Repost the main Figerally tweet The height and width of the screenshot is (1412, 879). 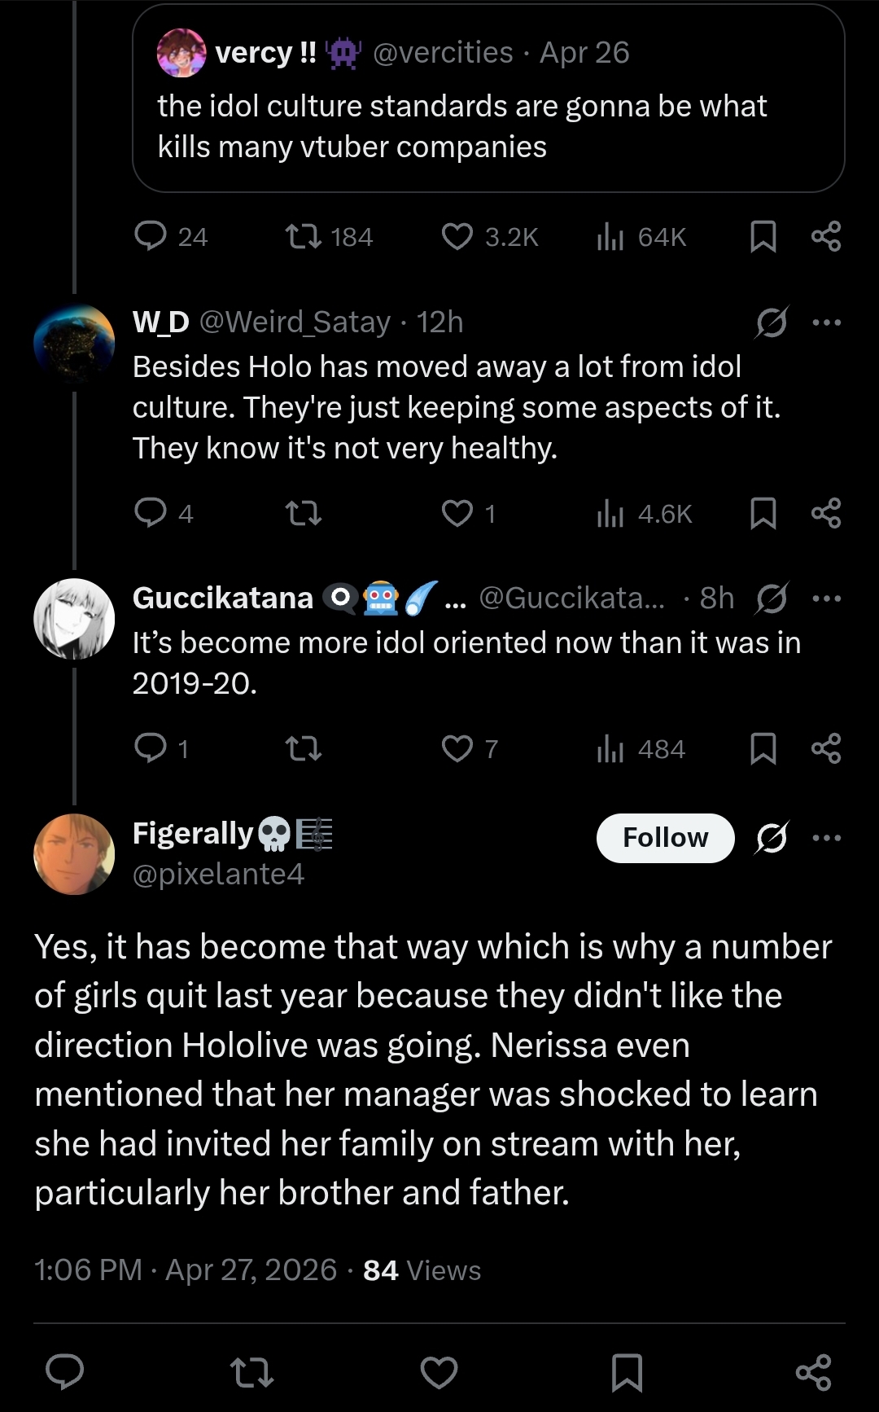[x=252, y=1373]
